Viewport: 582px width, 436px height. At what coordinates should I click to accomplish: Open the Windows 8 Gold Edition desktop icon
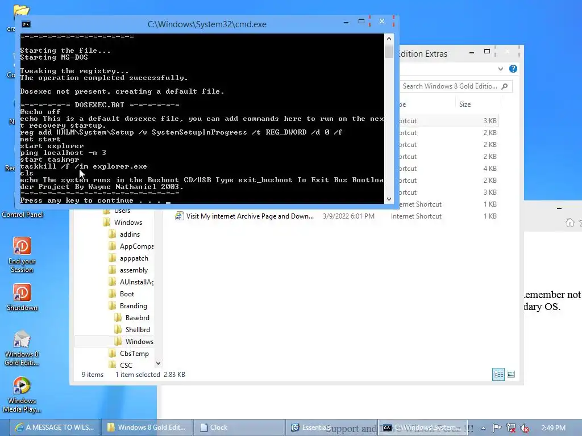(x=22, y=349)
